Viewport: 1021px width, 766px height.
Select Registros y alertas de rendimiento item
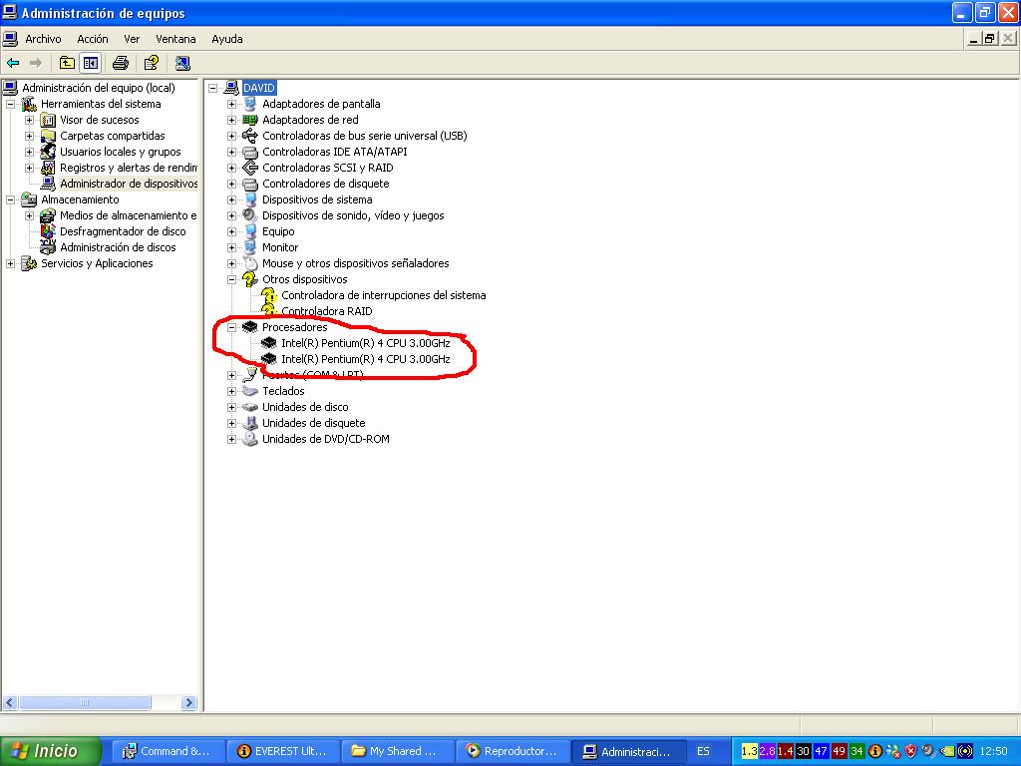coord(129,168)
